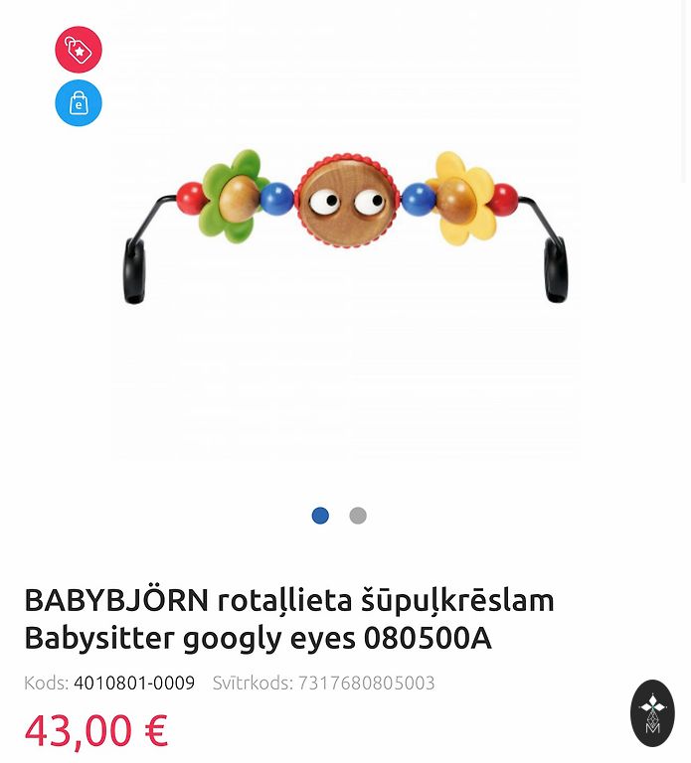
Task: Click the product code 4010801-0009
Action: [x=134, y=683]
